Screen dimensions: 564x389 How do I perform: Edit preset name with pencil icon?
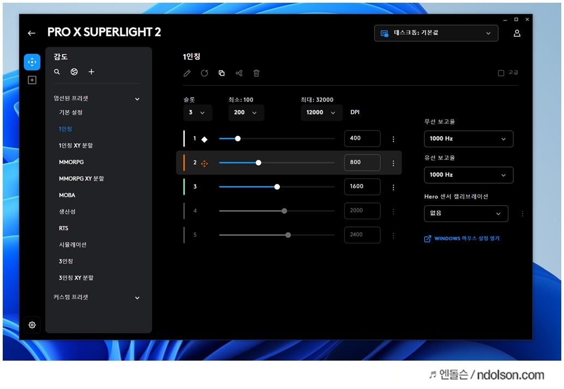pos(187,74)
